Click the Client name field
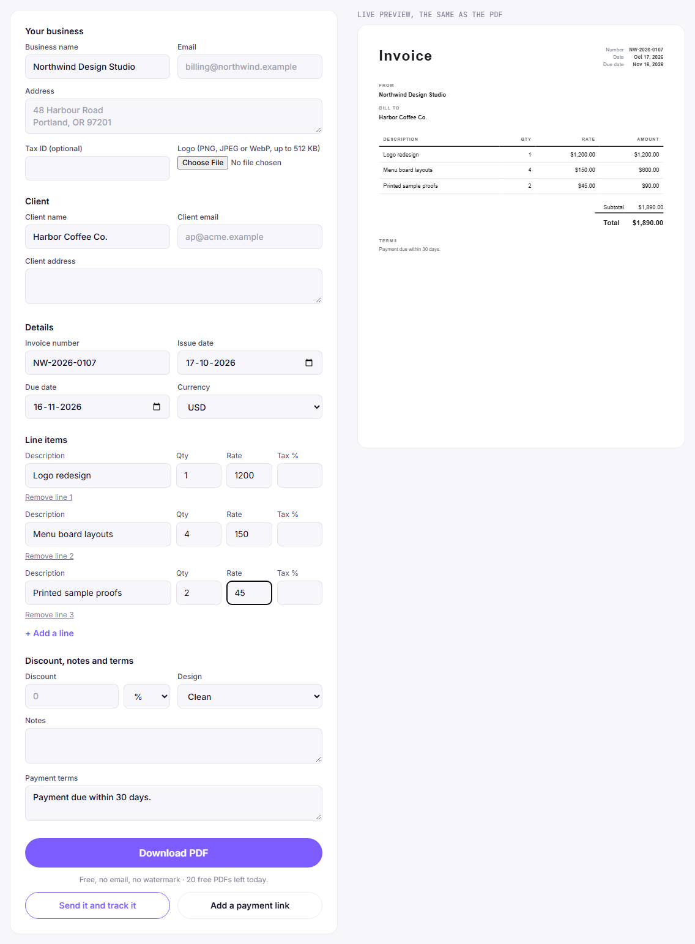 [97, 237]
